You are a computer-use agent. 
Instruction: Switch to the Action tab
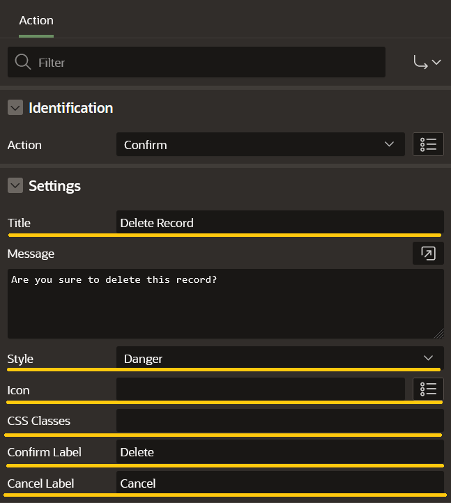point(36,20)
